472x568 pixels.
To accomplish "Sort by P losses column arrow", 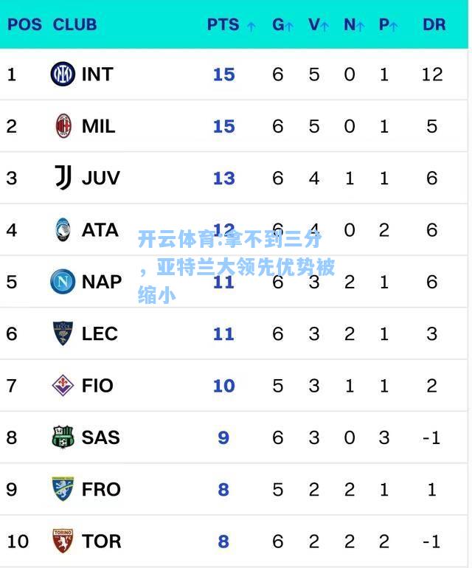I will point(394,26).
